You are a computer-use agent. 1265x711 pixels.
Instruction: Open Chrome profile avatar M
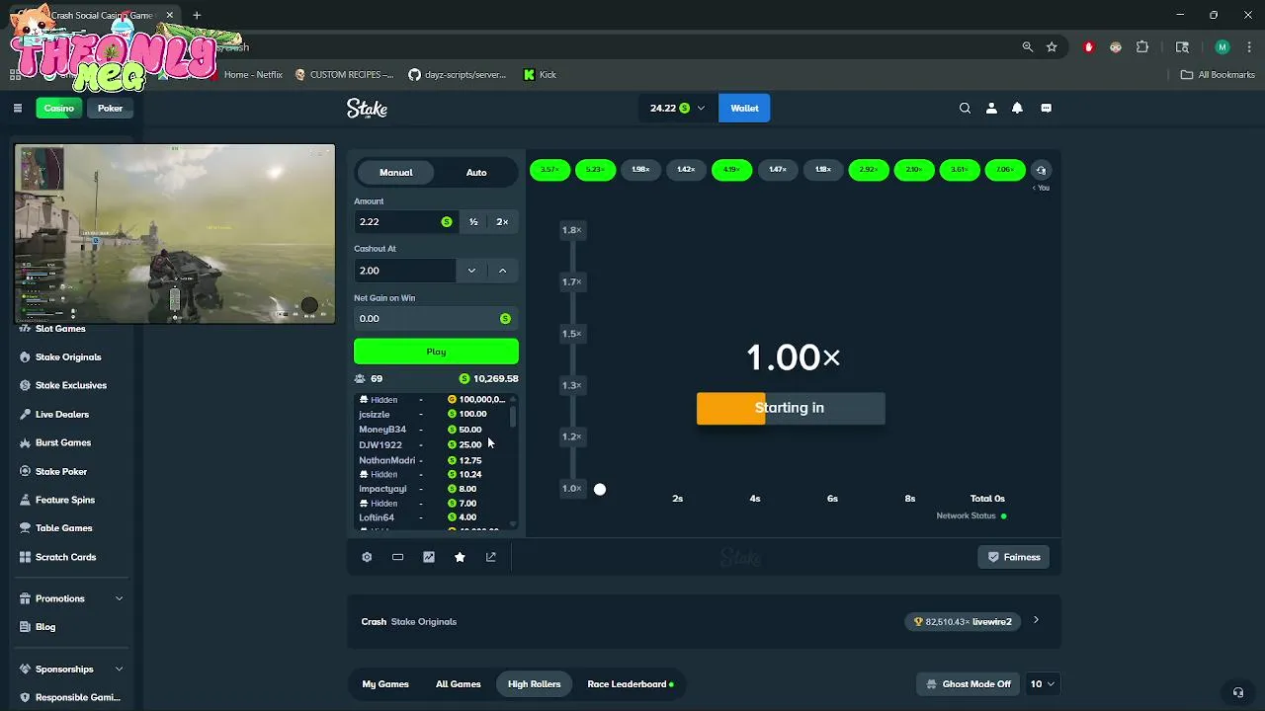tap(1223, 46)
